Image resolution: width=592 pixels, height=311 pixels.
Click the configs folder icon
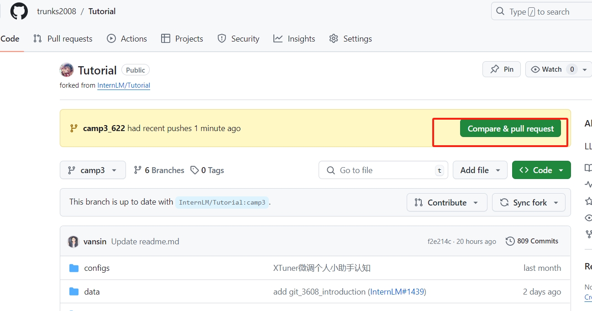click(x=74, y=268)
